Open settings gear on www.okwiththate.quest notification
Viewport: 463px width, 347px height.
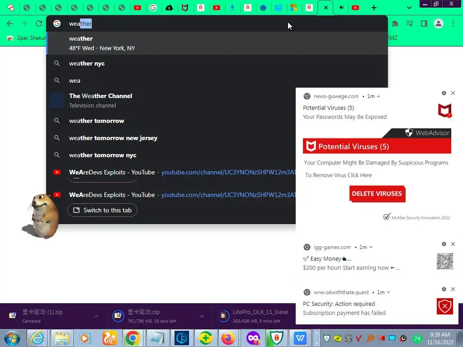tap(444, 289)
